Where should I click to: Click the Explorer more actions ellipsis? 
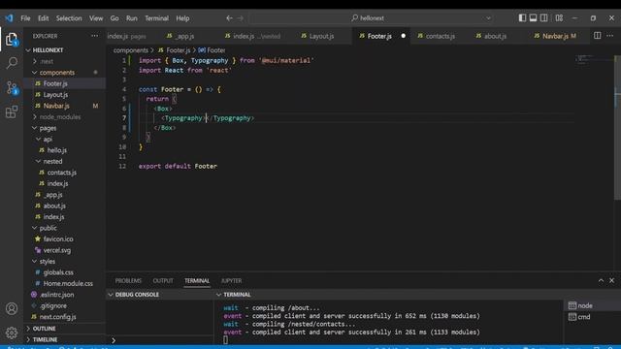(x=94, y=36)
